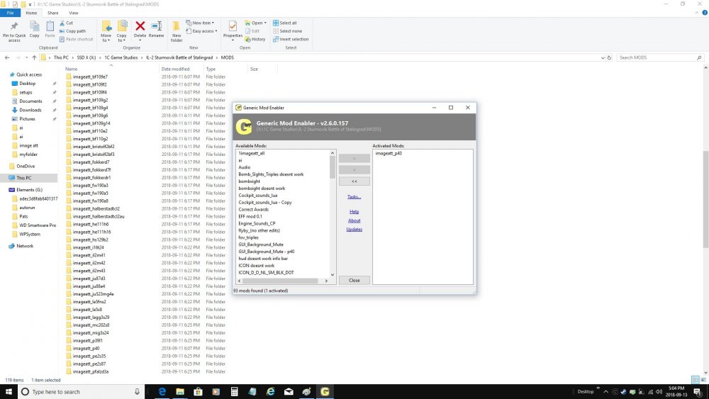The image size is (709, 399).
Task: Open Generic Mod Enabler taskbar icon
Action: [x=325, y=391]
